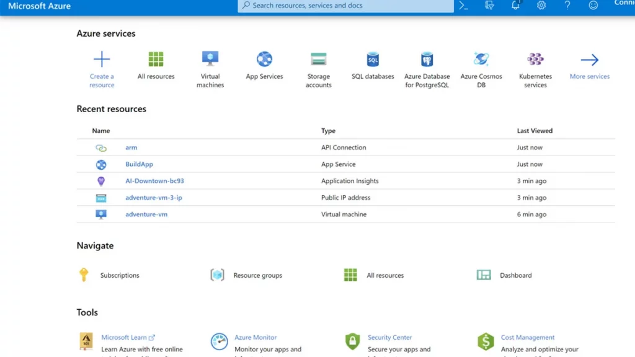Open the Cost Management tool
Screen dimensions: 635x357
pos(527,338)
